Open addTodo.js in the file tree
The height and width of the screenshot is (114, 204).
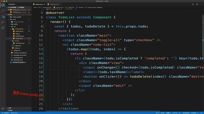click(x=19, y=31)
